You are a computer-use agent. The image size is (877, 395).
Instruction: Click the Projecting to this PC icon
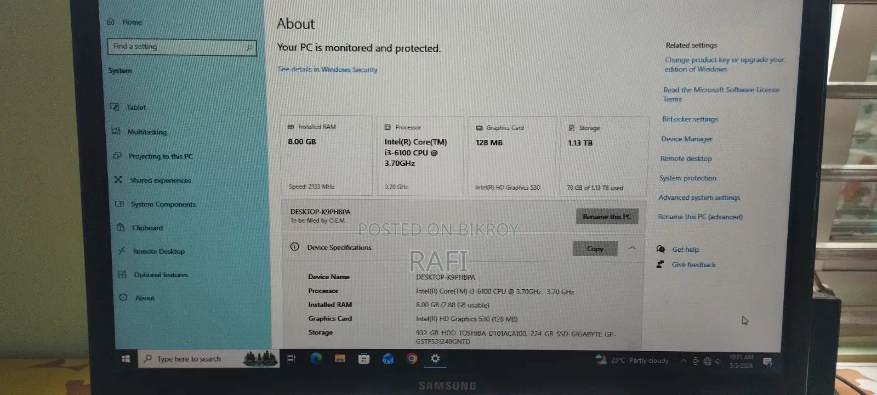coord(117,155)
